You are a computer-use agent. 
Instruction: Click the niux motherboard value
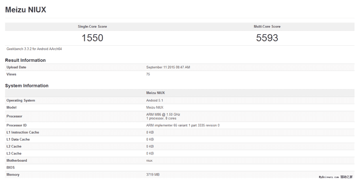pyautogui.click(x=149, y=161)
